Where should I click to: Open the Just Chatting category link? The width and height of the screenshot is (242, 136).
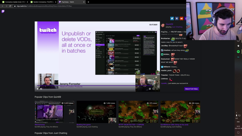coord(177,27)
